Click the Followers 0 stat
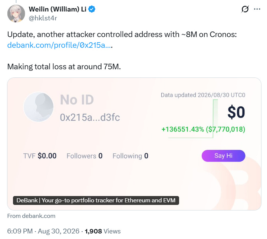 (85, 156)
